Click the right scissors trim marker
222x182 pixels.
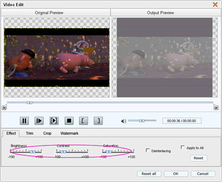click(216, 107)
